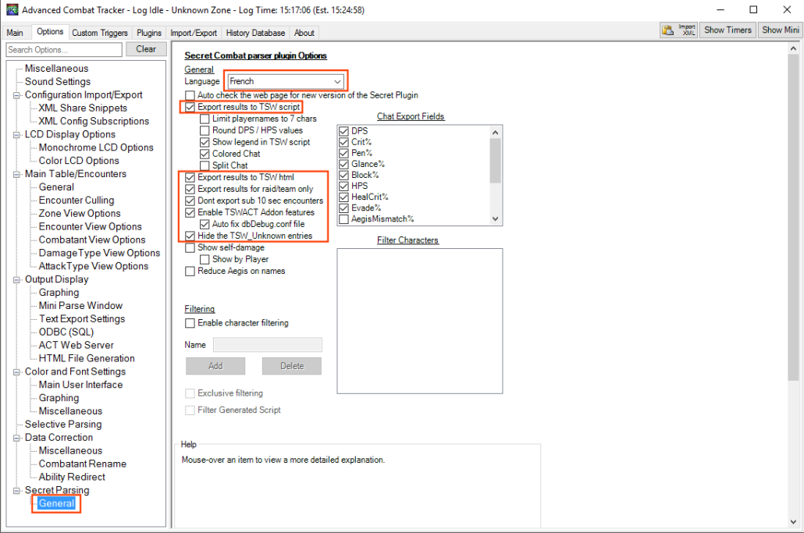This screenshot has height=533, width=804.
Task: Open the Language dropdown showing French
Action: [x=286, y=81]
